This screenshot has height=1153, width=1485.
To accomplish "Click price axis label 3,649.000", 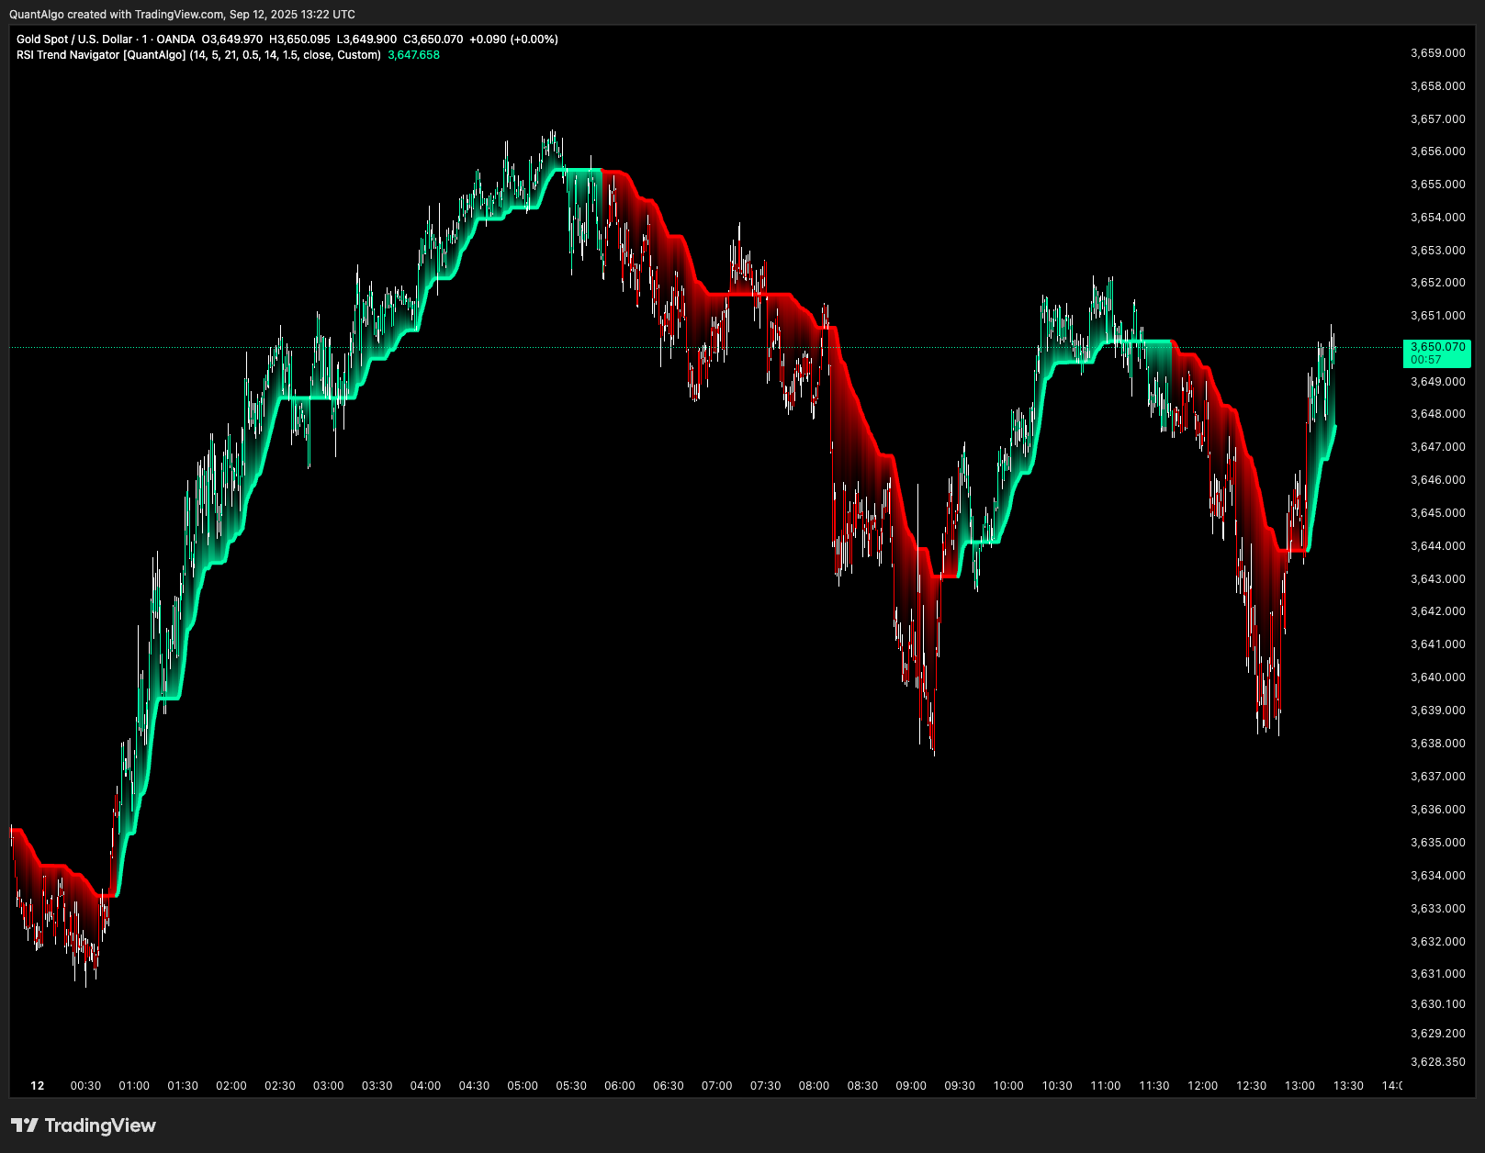I will point(1438,382).
